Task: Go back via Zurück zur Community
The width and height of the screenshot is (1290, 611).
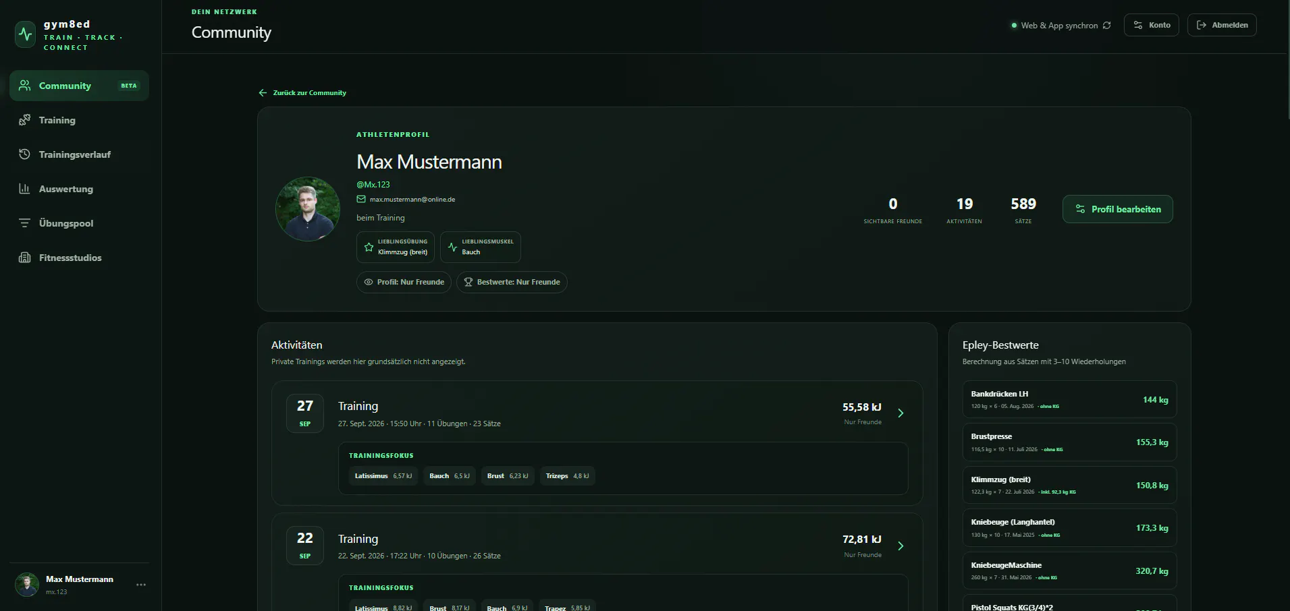Action: click(x=302, y=93)
